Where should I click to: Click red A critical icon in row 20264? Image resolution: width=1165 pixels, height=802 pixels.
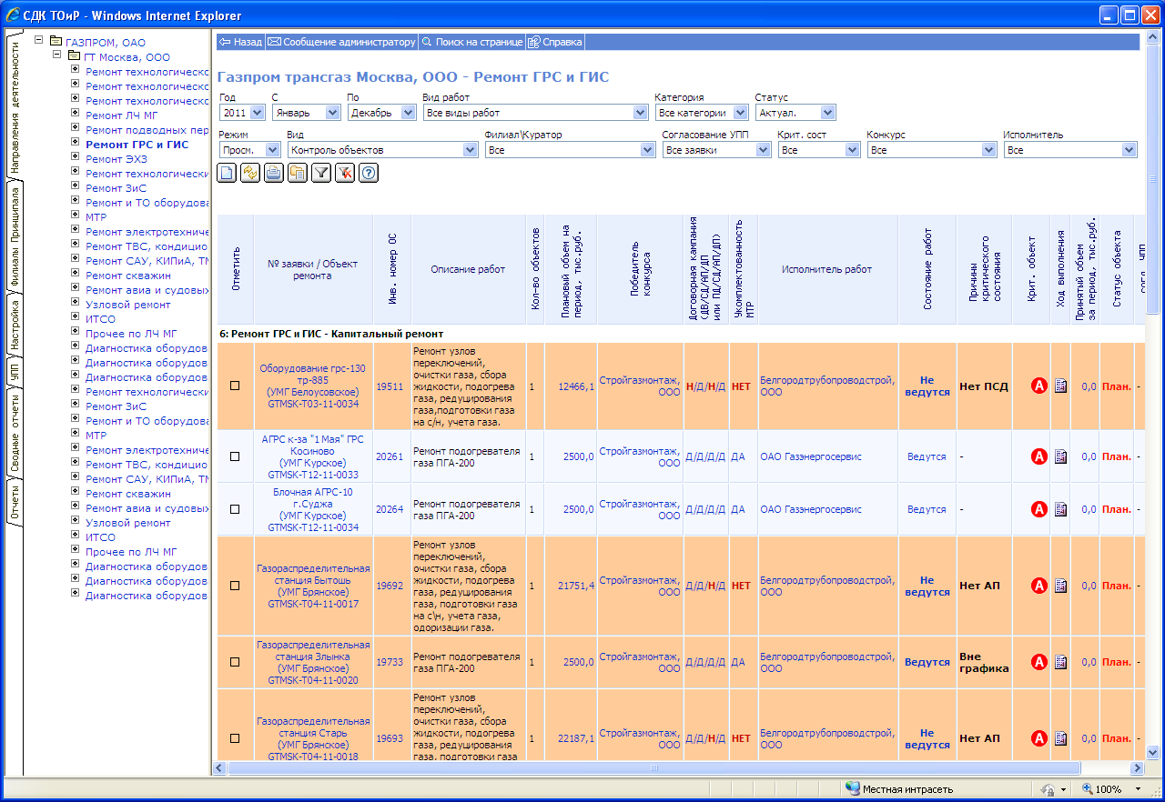[x=1039, y=509]
